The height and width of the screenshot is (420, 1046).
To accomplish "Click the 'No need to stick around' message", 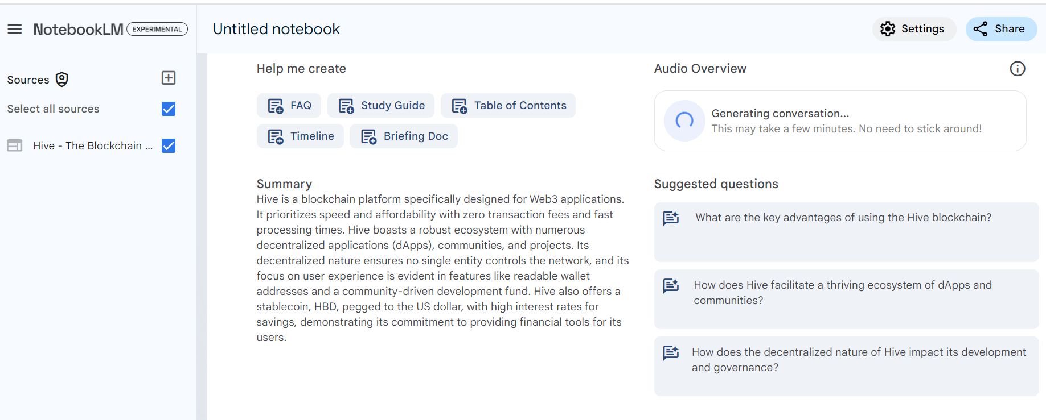I will tap(920, 129).
